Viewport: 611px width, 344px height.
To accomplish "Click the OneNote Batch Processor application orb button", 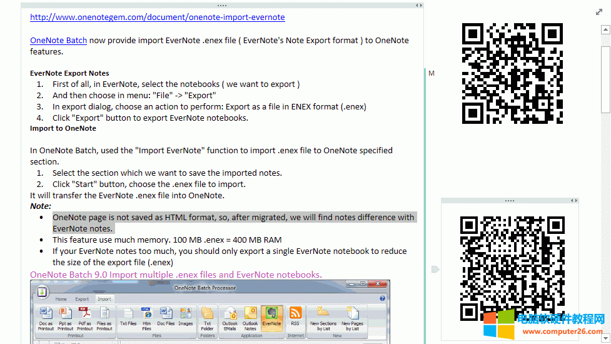I will pyautogui.click(x=42, y=291).
